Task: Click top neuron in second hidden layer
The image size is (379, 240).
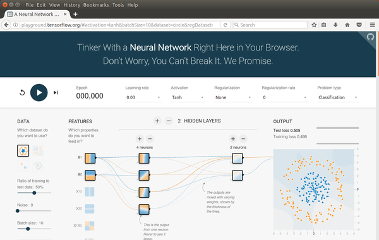Action: 238,158
